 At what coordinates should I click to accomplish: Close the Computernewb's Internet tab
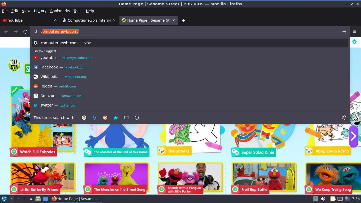coord(114,20)
